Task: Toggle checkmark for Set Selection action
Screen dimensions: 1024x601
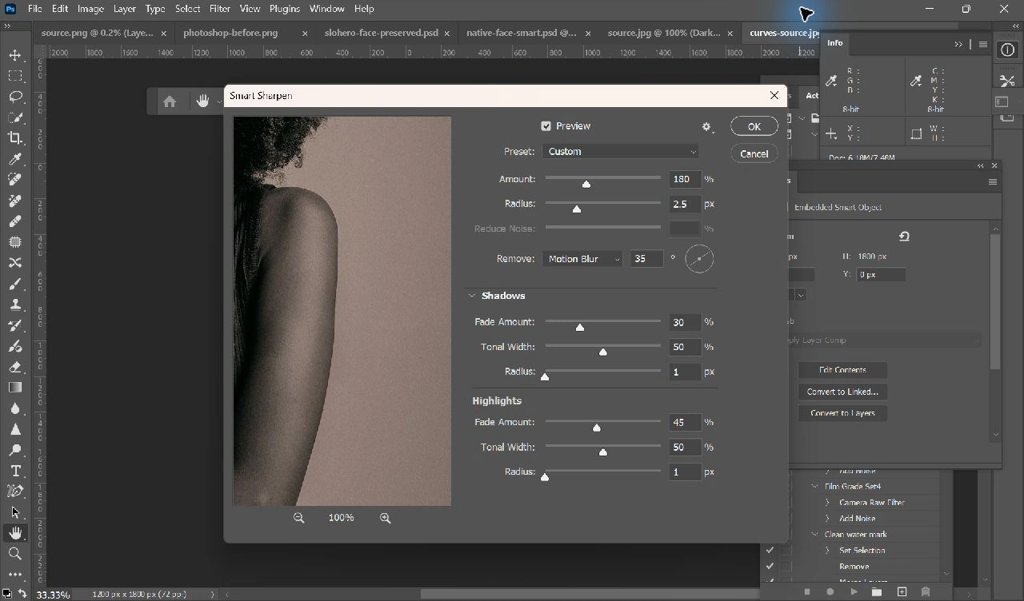Action: 770,550
